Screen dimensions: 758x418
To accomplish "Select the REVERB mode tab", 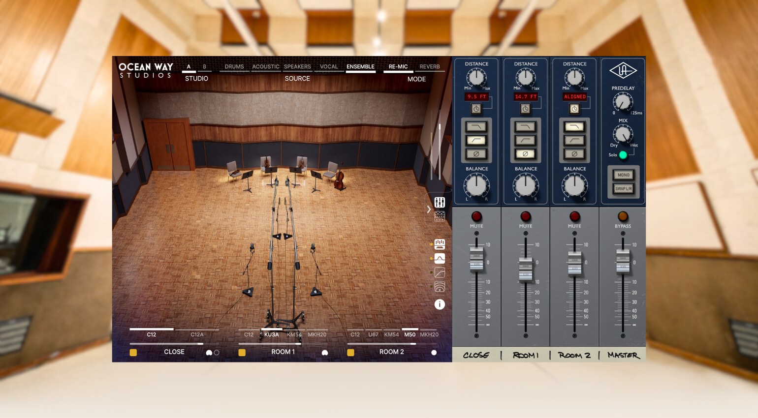I will pos(429,67).
